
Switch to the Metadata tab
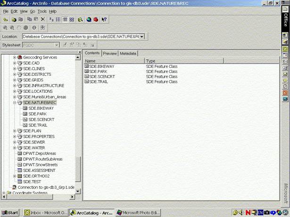[128, 54]
